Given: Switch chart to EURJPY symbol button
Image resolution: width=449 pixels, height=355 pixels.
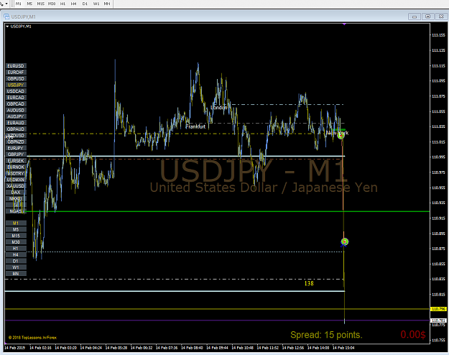Looking at the screenshot, I should click(16, 148).
